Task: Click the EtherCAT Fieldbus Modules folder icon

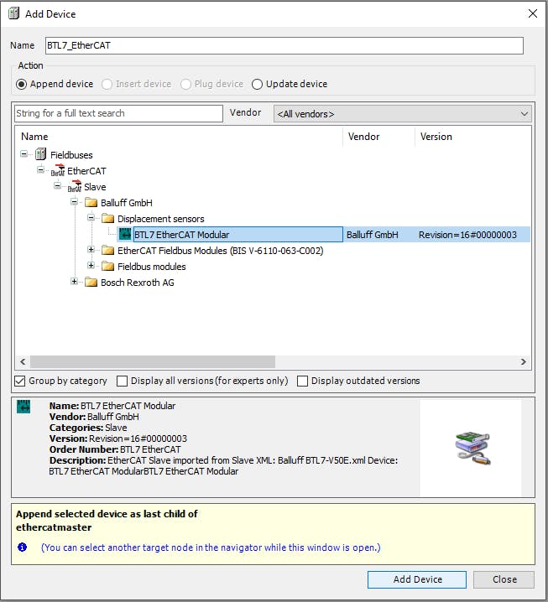Action: (108, 251)
